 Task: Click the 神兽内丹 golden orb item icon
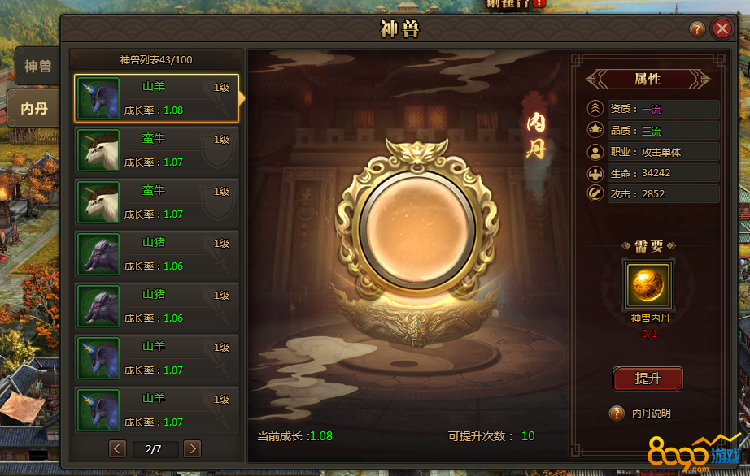pos(648,285)
